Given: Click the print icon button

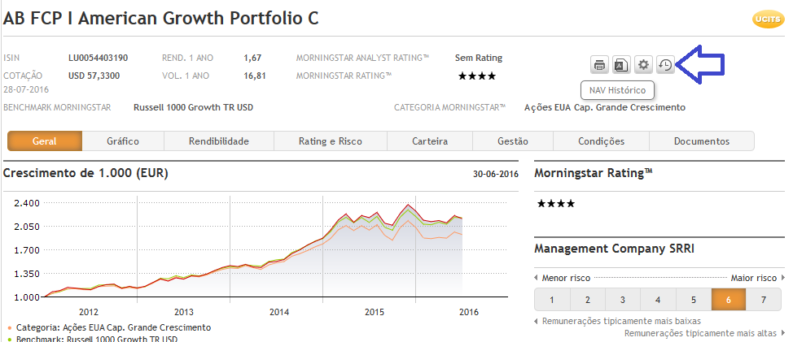Looking at the screenshot, I should click(599, 65).
